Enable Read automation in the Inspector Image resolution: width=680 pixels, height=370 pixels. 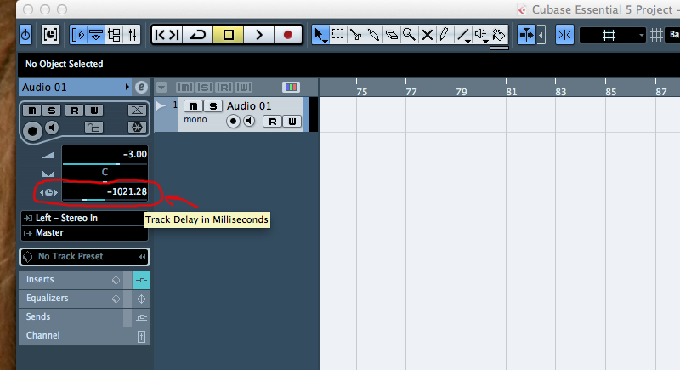[74, 111]
